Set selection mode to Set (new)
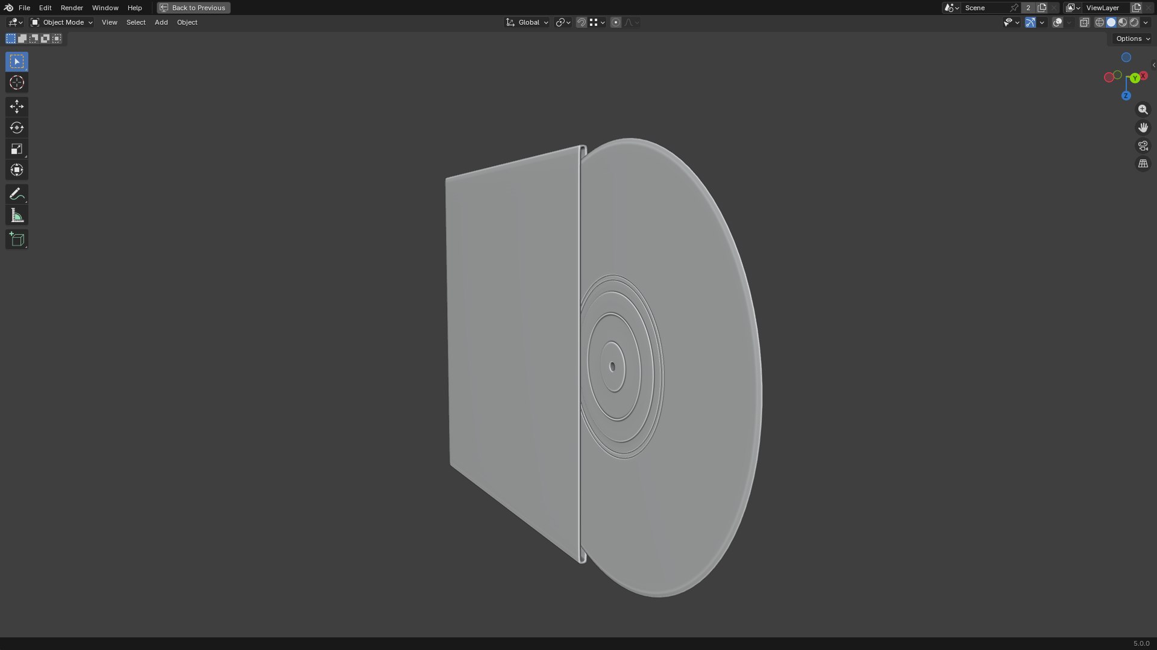 point(11,39)
